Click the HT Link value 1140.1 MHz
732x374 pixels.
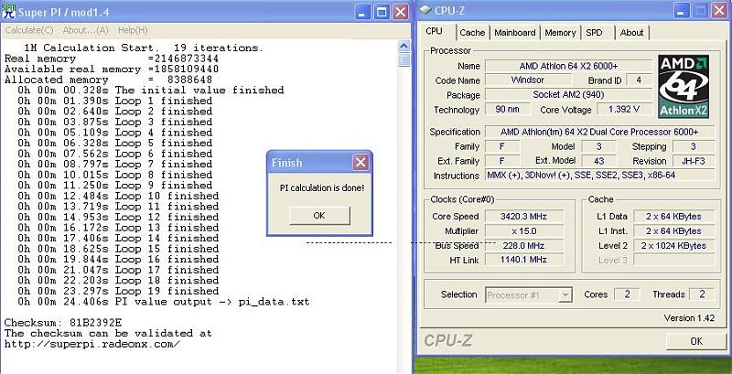(x=524, y=260)
